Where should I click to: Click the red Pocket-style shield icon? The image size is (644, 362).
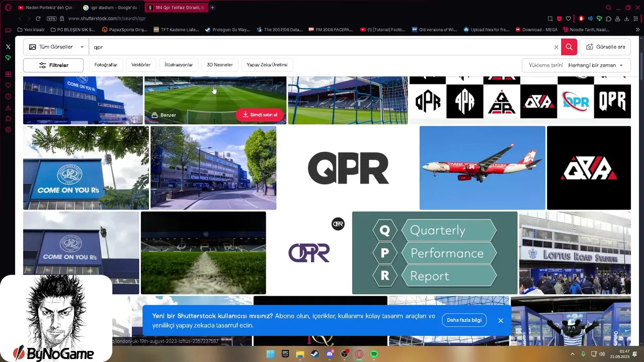559,19
